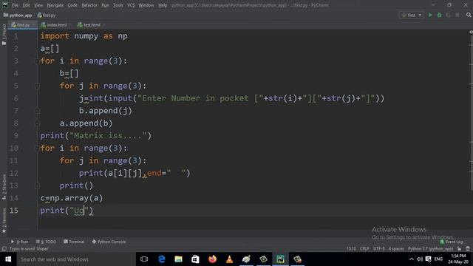Image resolution: width=473 pixels, height=266 pixels.
Task: Collapse the for loop at line 5
Action: pos(37,86)
